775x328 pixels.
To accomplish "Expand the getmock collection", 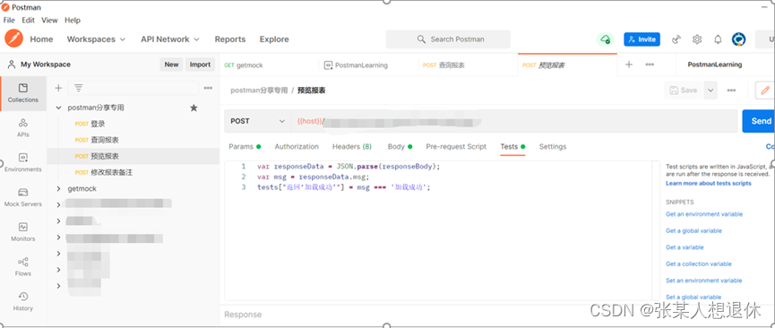I will point(59,188).
